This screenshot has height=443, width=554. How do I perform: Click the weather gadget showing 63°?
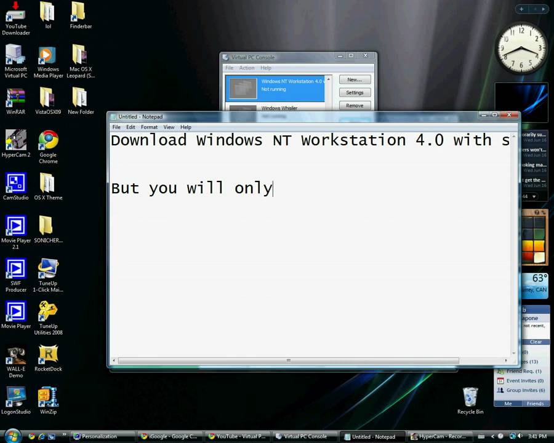coord(535,285)
